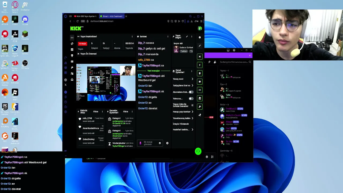Open Yapay Zeka ile Sohbet Denetimi link
The image size is (343, 193).
coord(183,105)
